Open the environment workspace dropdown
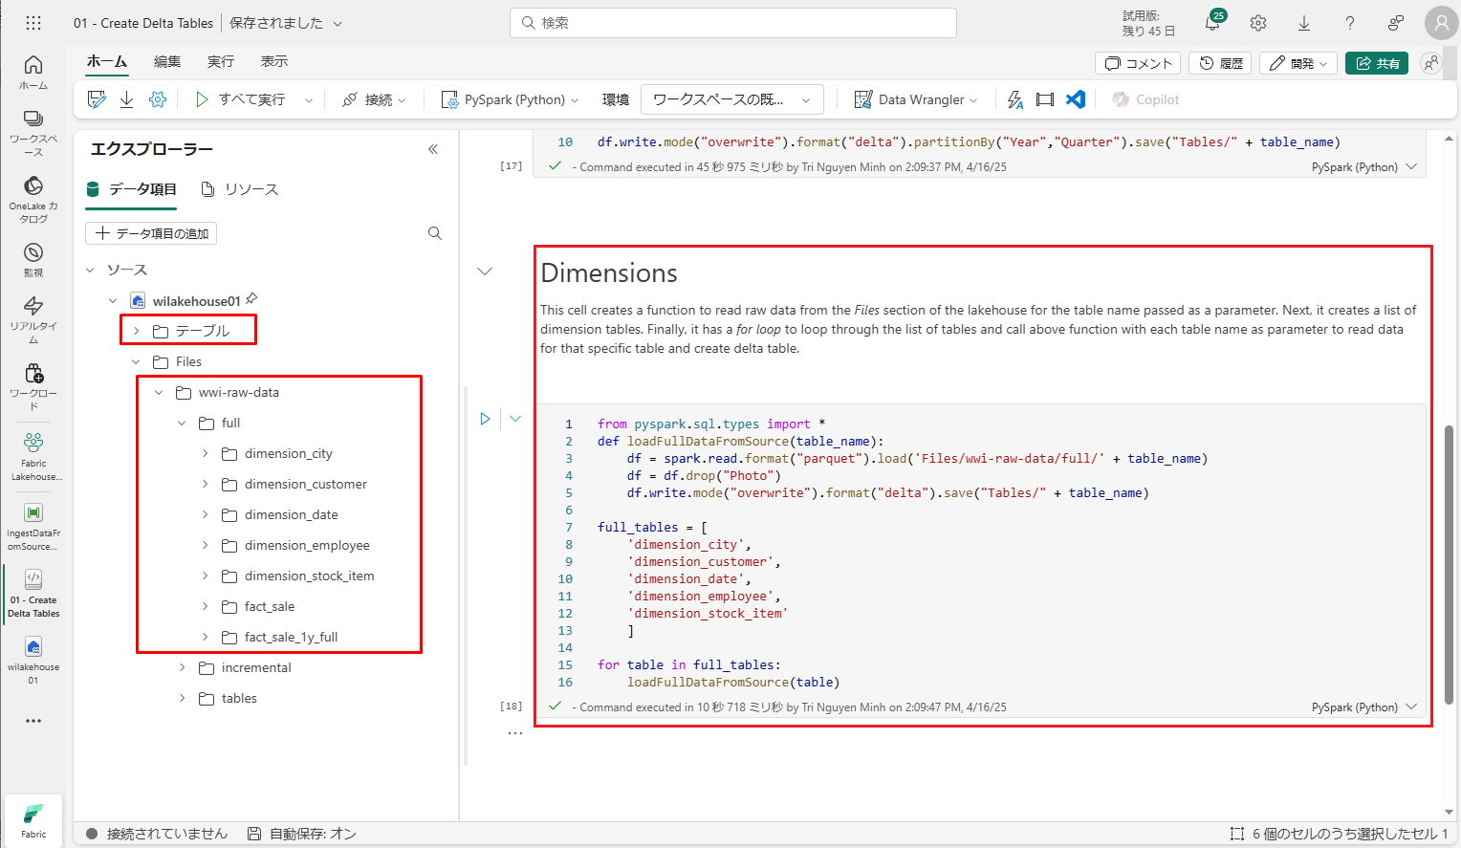 (731, 99)
